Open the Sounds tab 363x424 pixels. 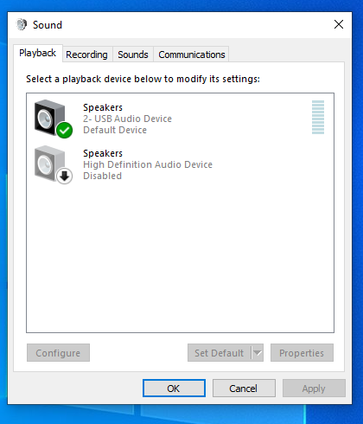[133, 55]
